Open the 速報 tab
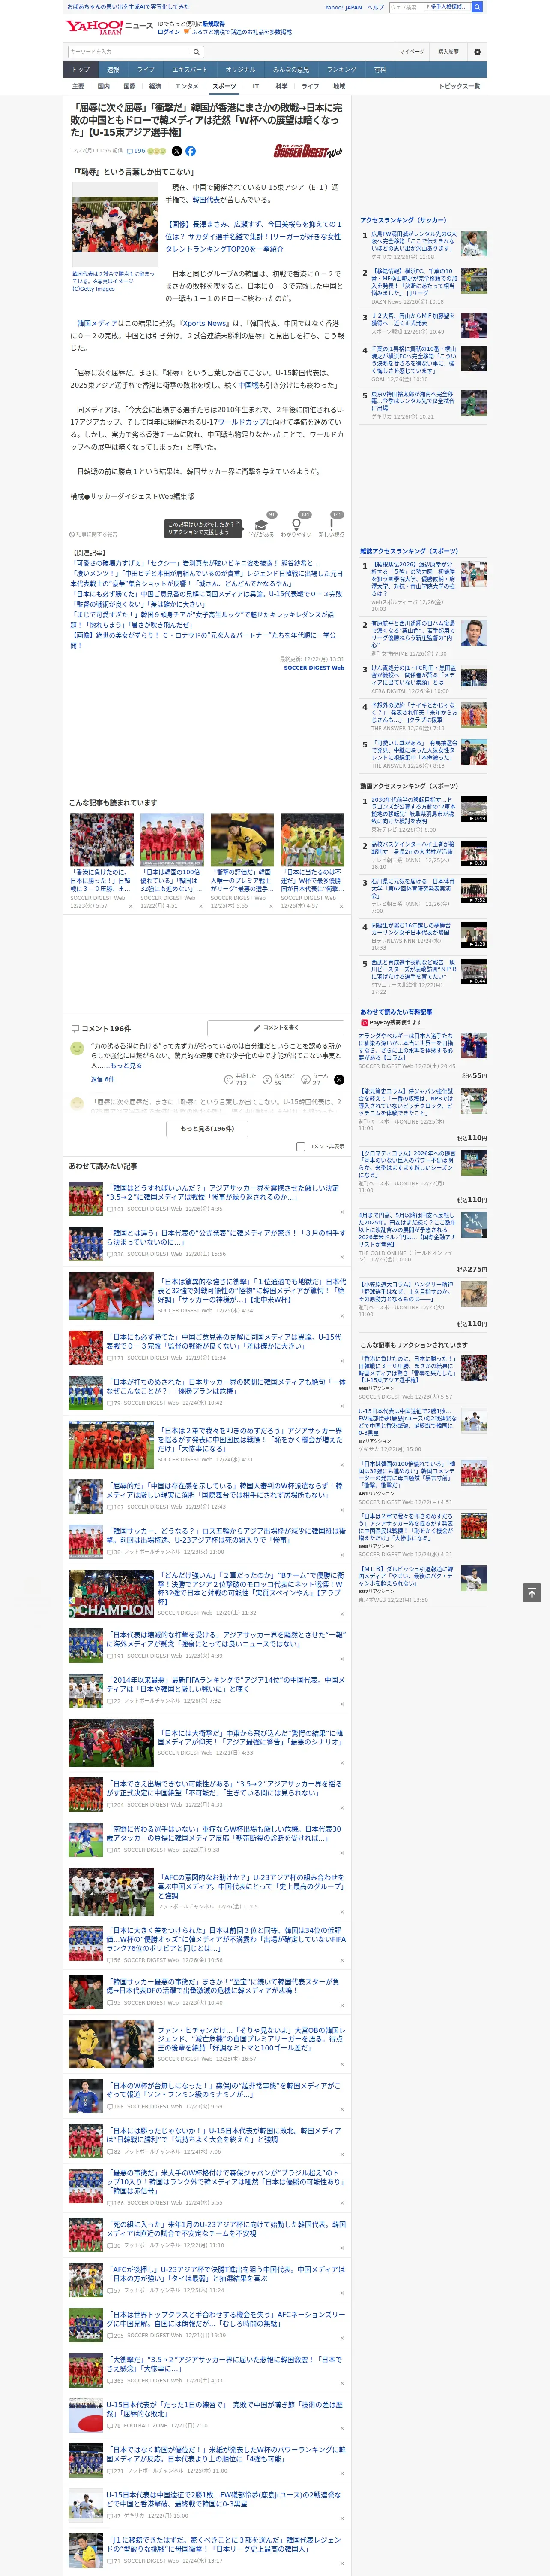This screenshot has width=550, height=2576. pos(113,69)
